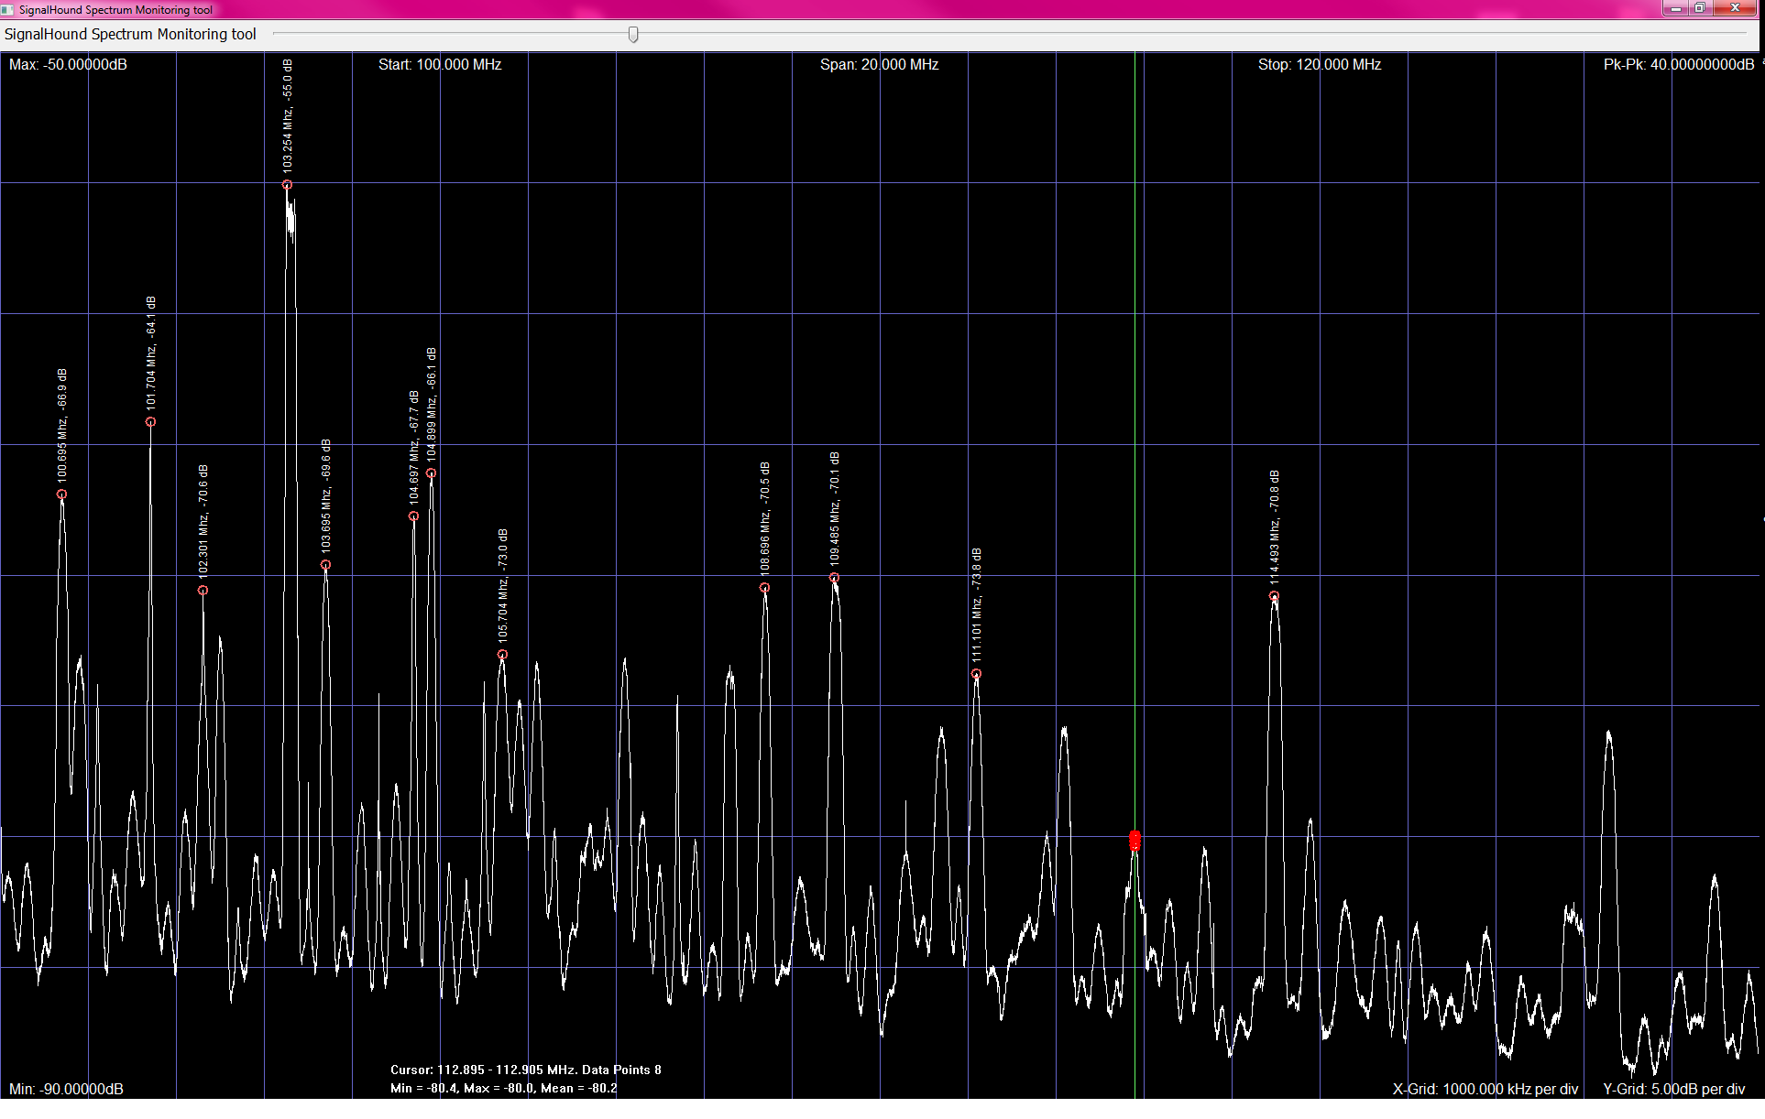Click the 111.101 MHz peak marker
1765x1119 pixels.
coord(976,674)
